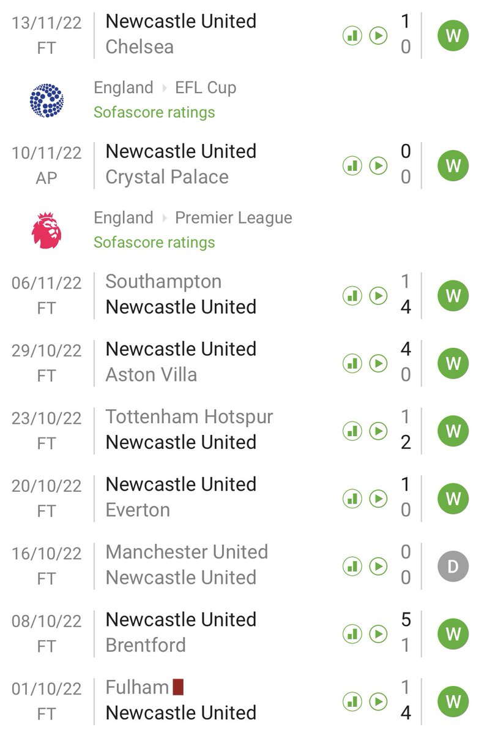Open statistics icon for Newcastle vs Everton
Viewport: 487px width, 735px height.
(x=352, y=499)
